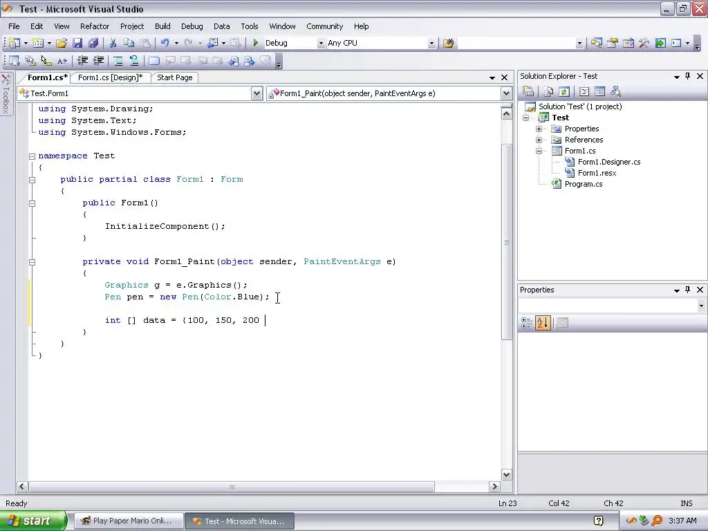Collapse the partial class Form1 outline
Image resolution: width=708 pixels, height=531 pixels.
pyautogui.click(x=32, y=180)
